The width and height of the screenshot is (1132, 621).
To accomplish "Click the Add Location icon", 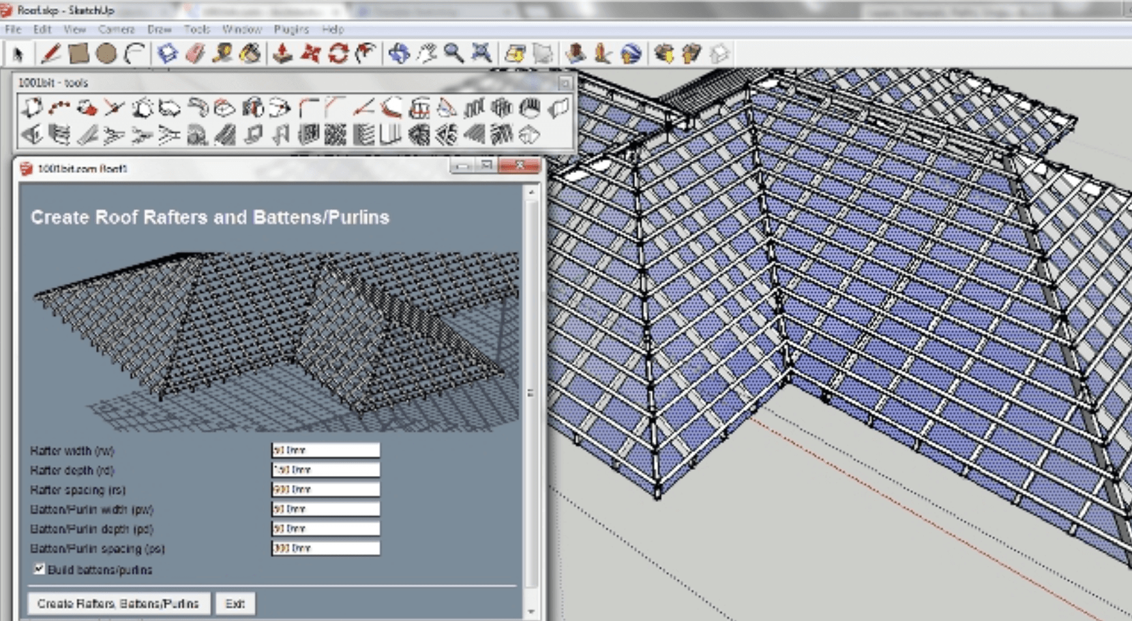I will [x=515, y=53].
